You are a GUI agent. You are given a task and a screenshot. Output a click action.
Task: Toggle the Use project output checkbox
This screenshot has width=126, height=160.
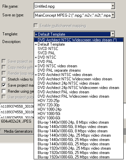4,97
